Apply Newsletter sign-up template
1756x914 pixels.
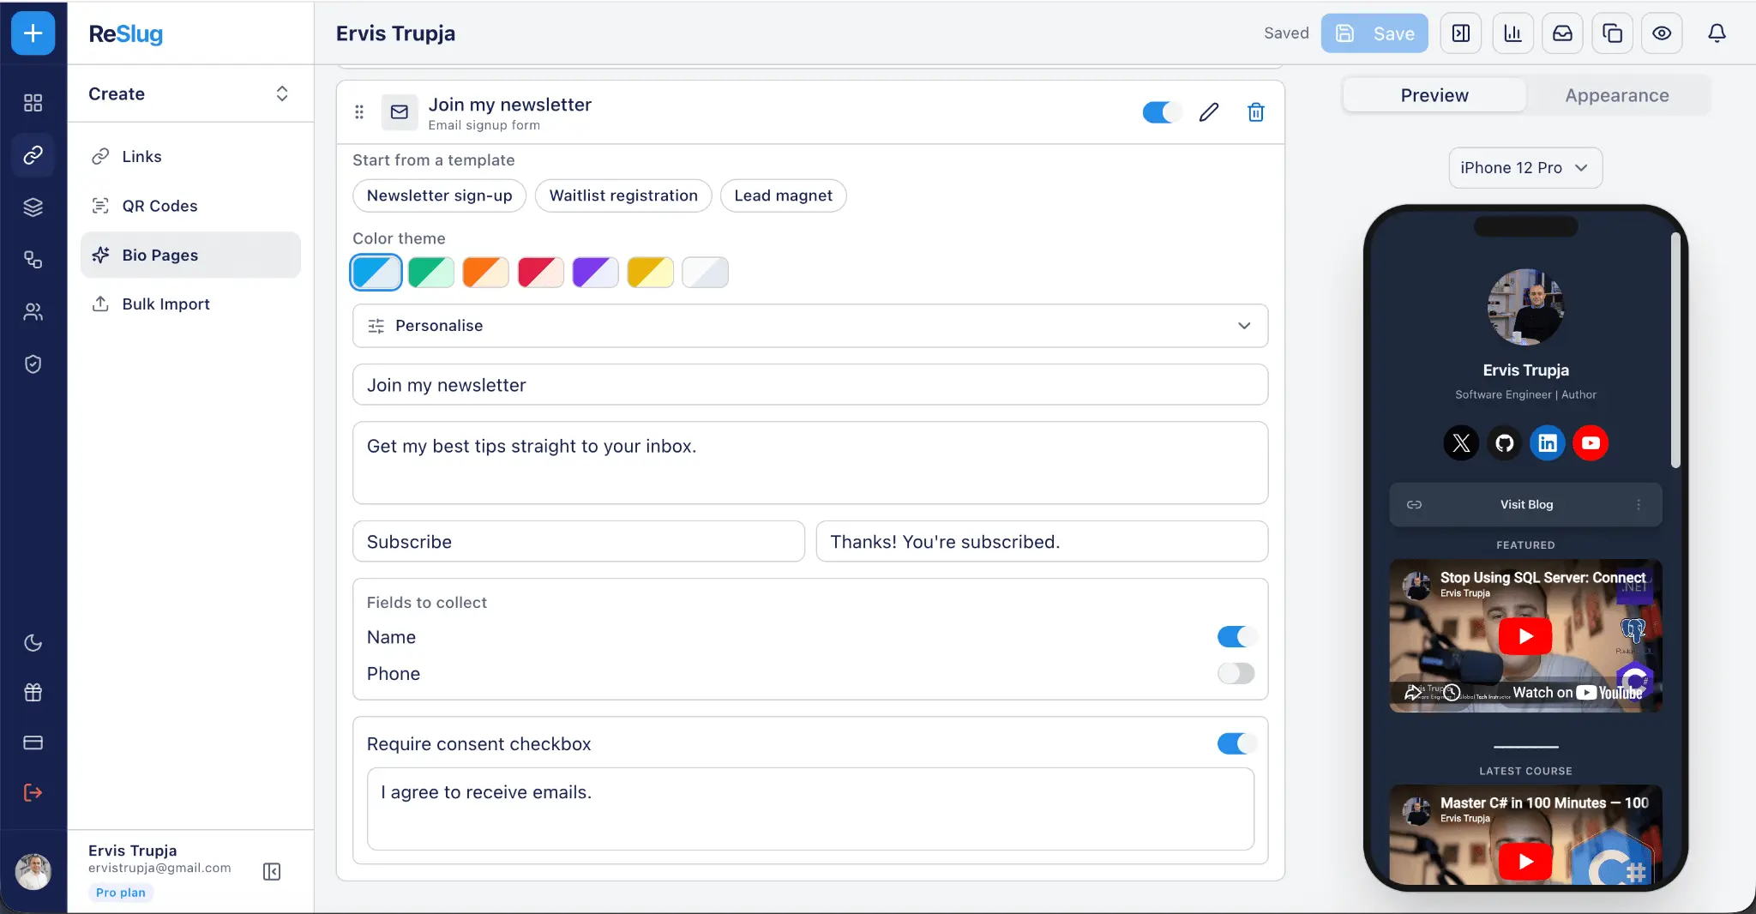440,195
